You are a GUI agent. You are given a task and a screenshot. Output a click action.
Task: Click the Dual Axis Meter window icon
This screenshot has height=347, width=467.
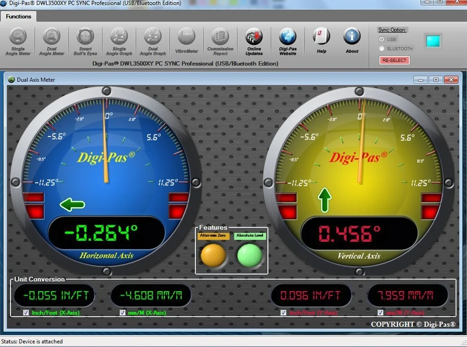pyautogui.click(x=11, y=80)
